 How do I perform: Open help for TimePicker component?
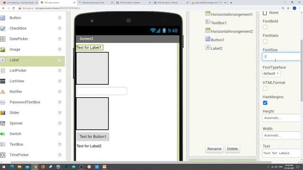[60, 155]
